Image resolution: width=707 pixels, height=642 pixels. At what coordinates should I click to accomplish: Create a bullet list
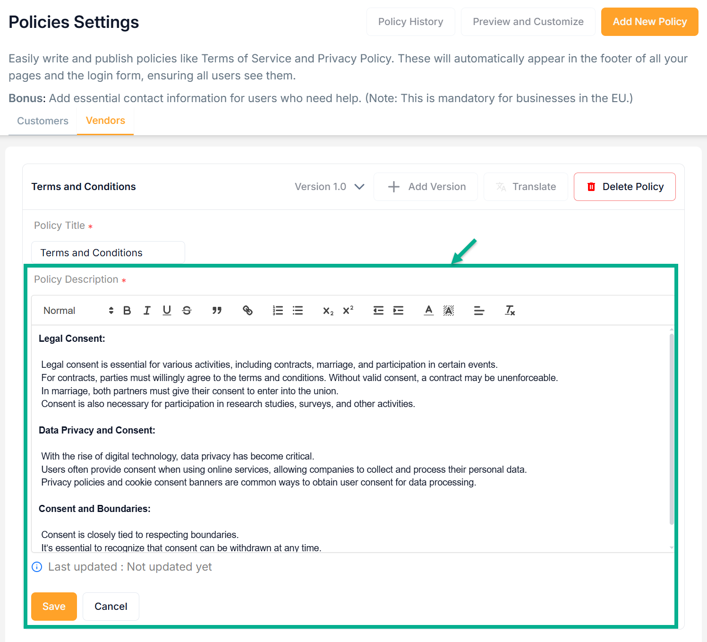pyautogui.click(x=298, y=311)
